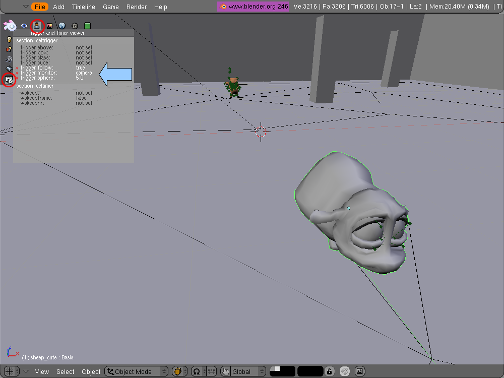Image resolution: width=504 pixels, height=378 pixels.
Task: Open the File menu
Action: [40, 7]
